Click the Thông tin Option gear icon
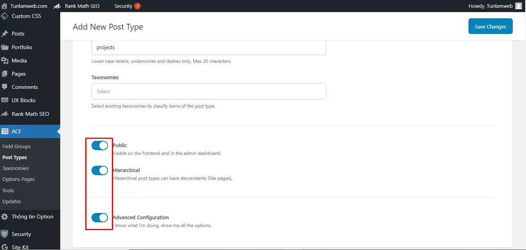 (x=5, y=216)
